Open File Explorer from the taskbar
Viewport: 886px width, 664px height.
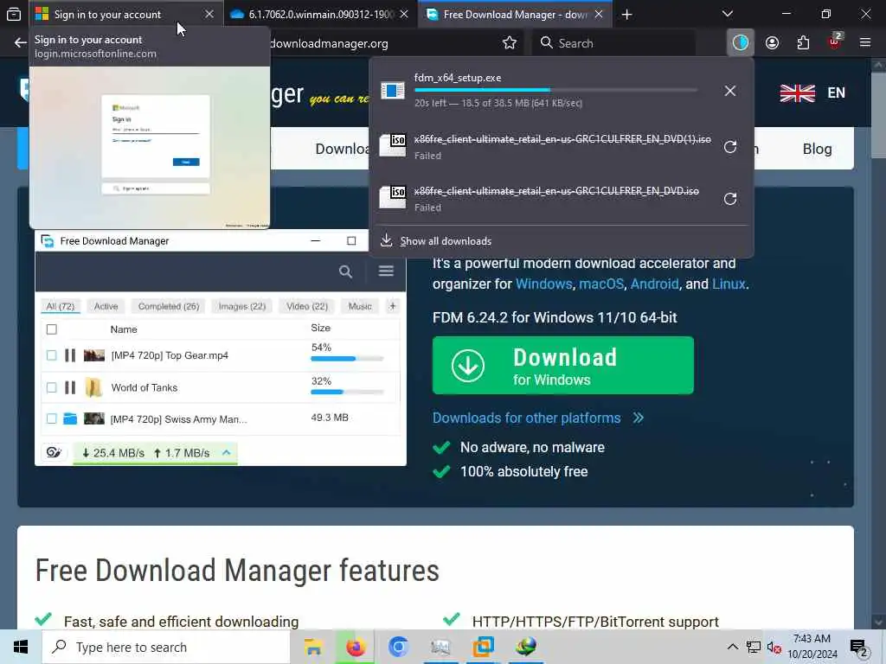click(x=312, y=647)
